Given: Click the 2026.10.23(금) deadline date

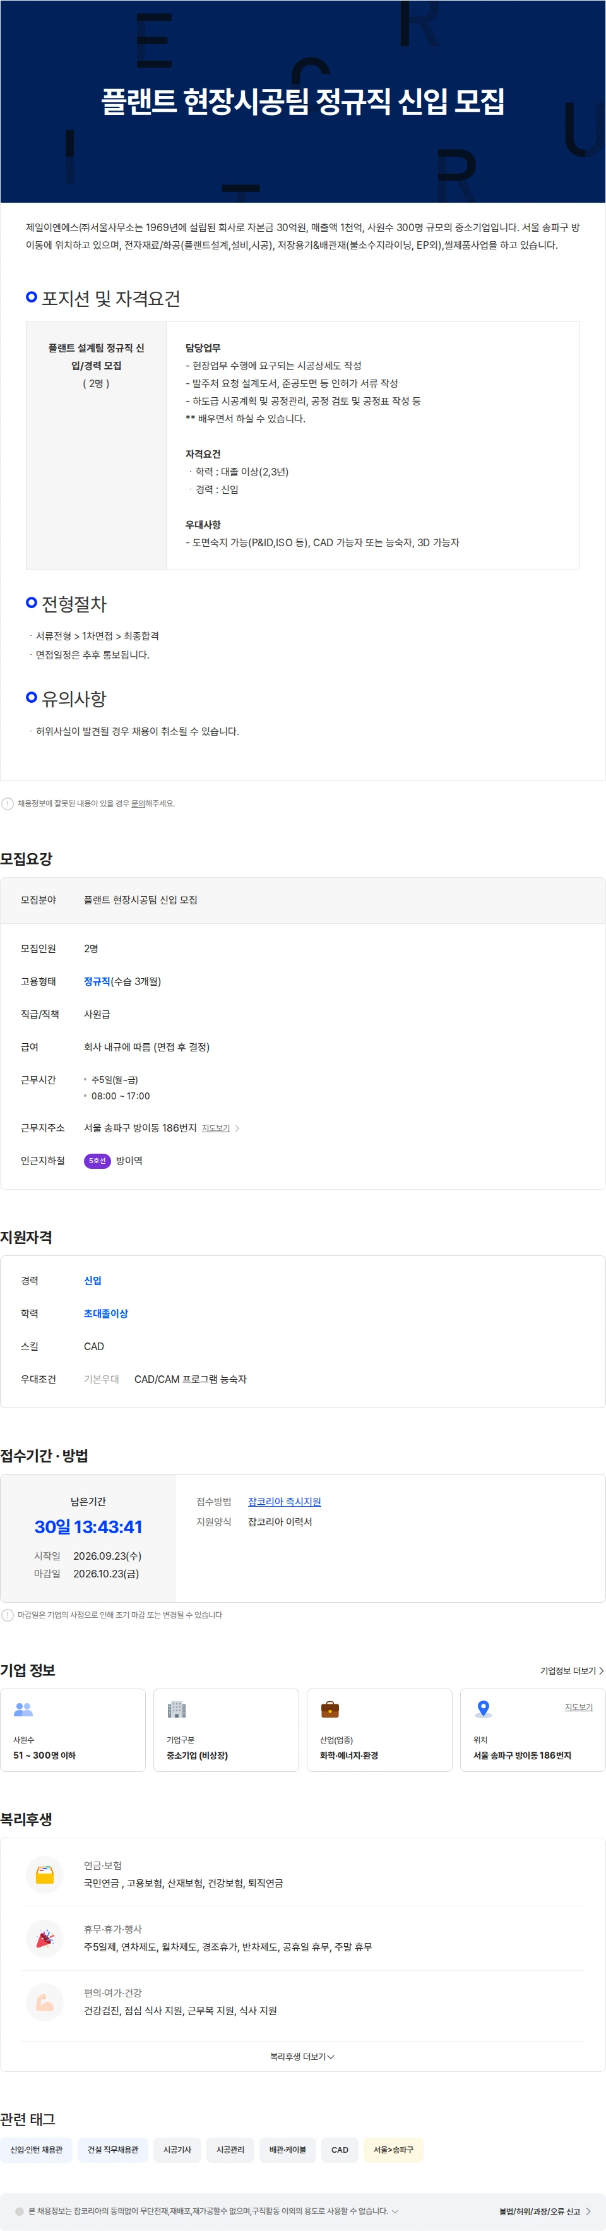Looking at the screenshot, I should 105,1574.
